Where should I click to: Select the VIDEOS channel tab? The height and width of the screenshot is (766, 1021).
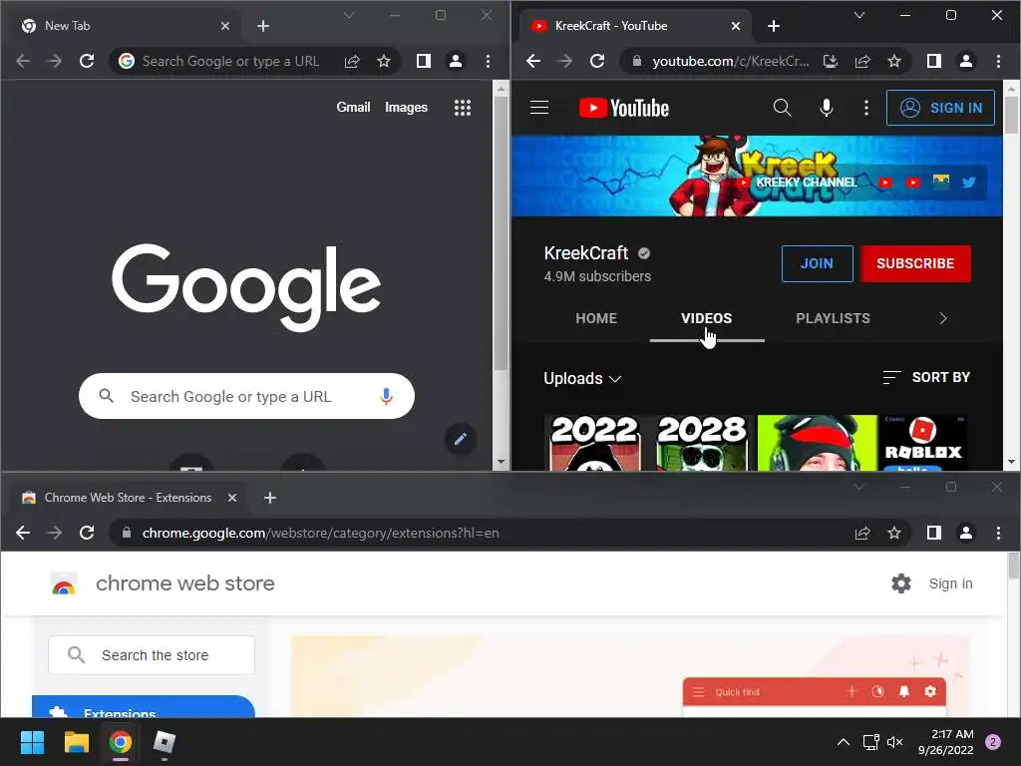[707, 318]
